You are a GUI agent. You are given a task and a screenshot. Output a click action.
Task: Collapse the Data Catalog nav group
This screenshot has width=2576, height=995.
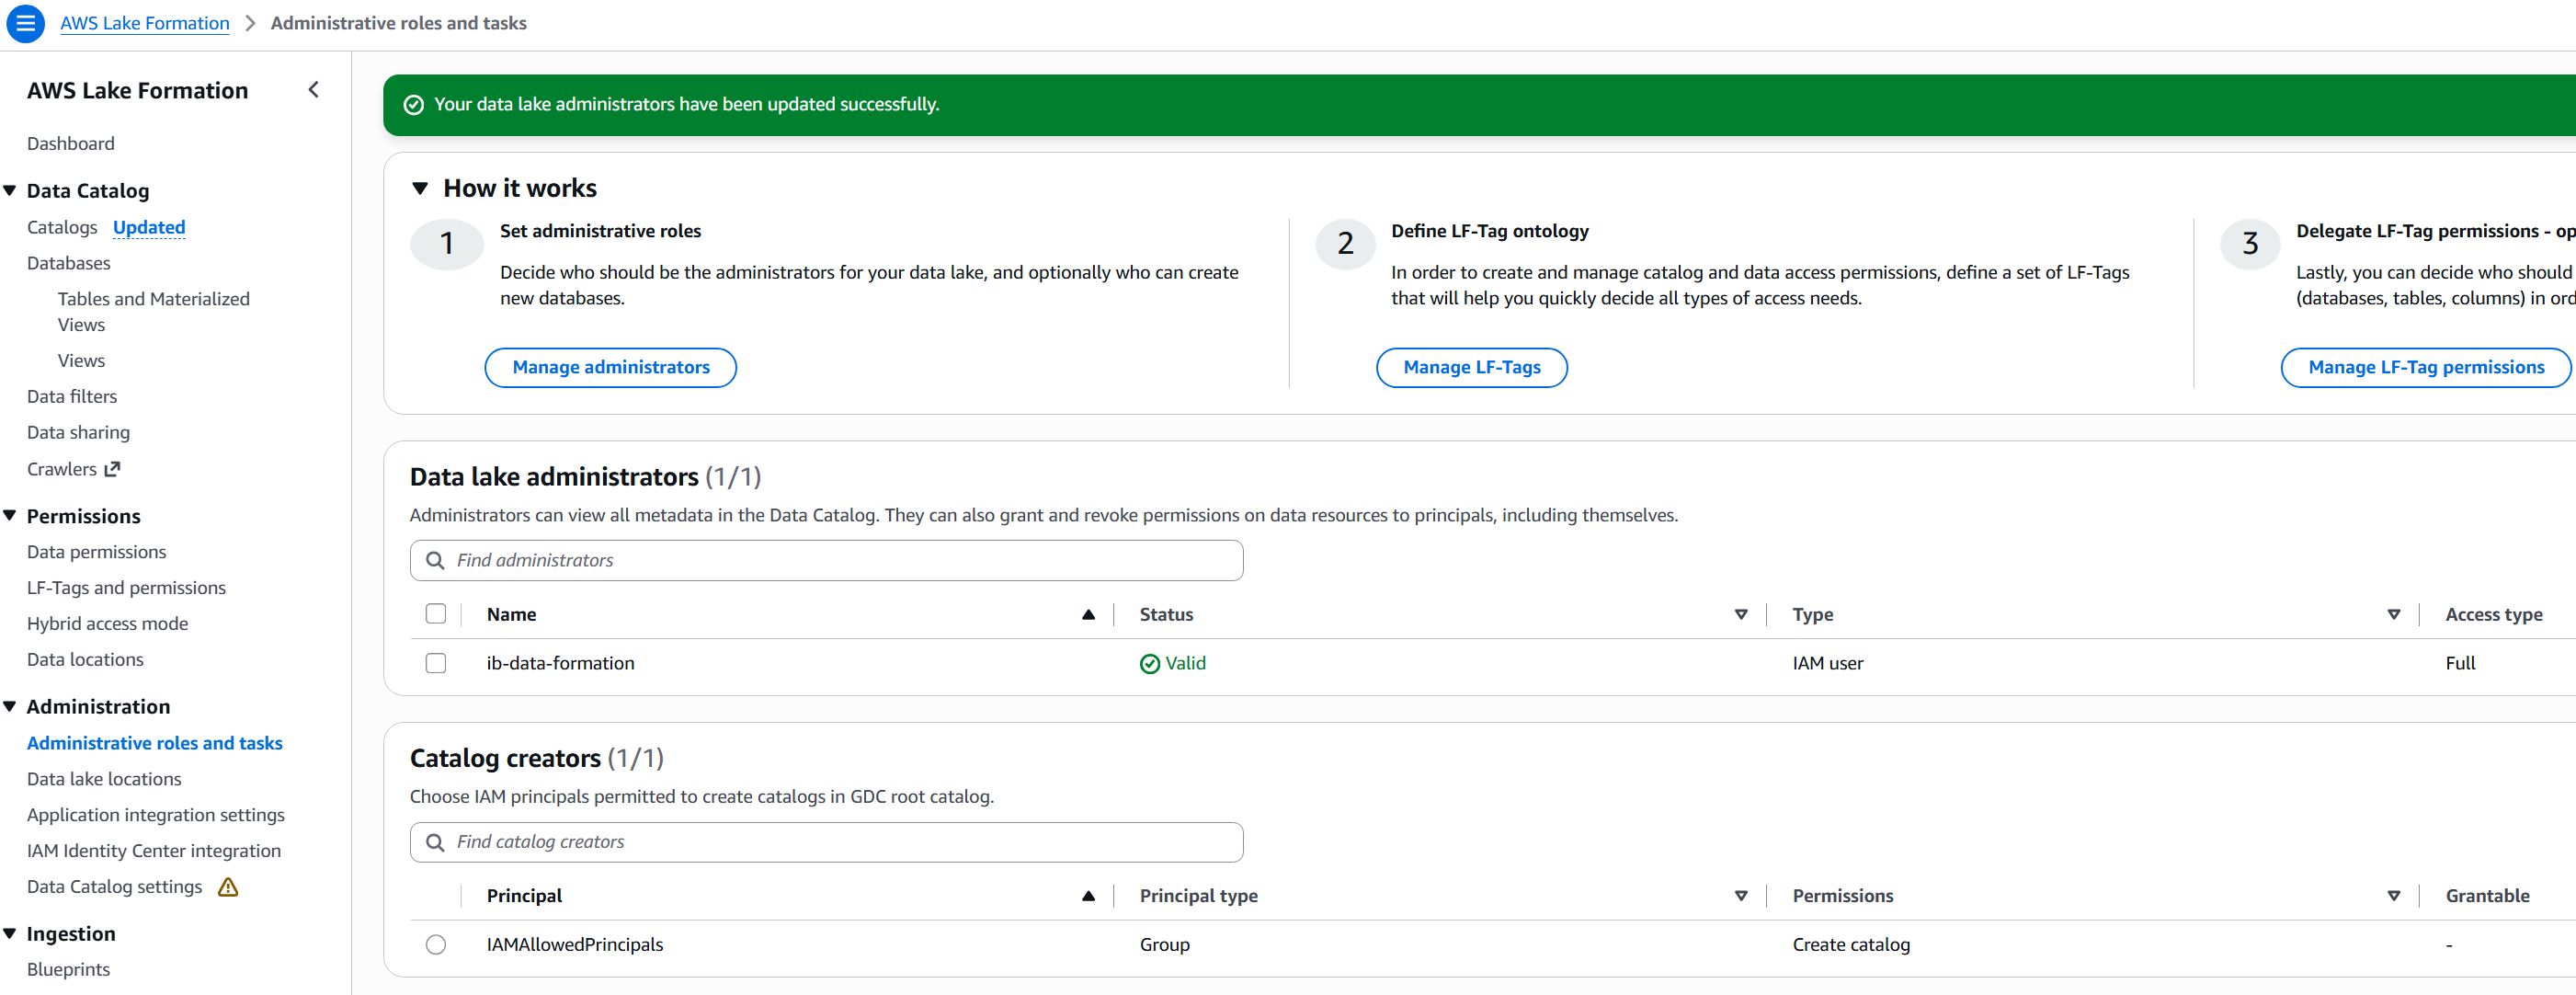coord(10,190)
